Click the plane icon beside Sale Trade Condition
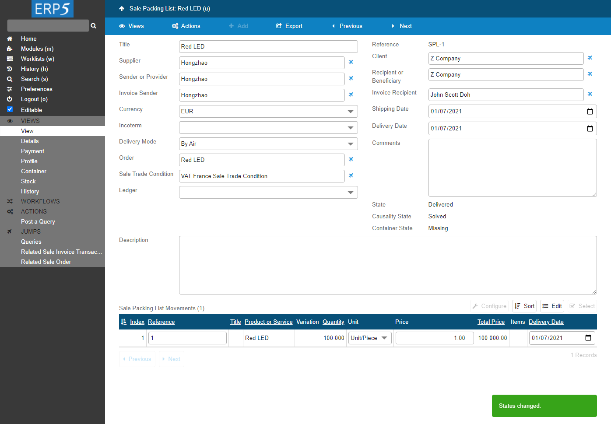This screenshot has height=424, width=611. point(351,175)
